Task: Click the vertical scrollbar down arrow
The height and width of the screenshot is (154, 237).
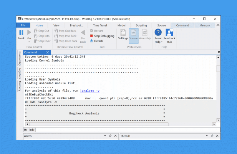Action: tap(218, 120)
